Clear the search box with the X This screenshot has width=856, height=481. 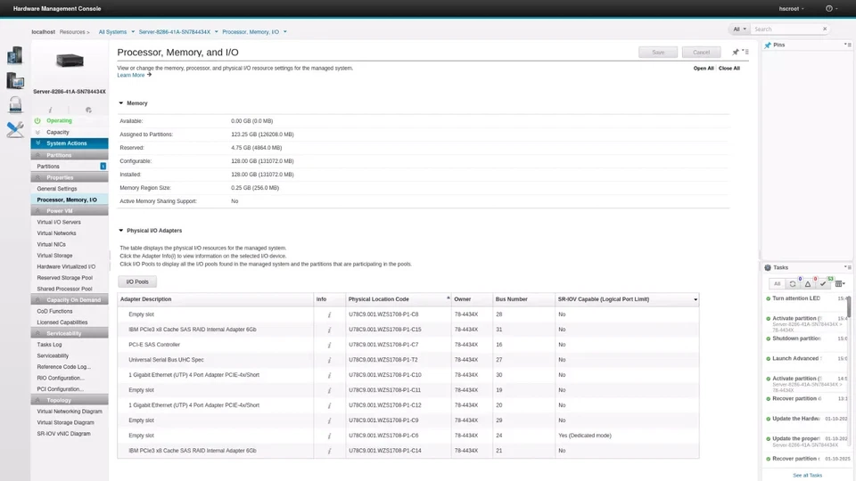click(x=825, y=29)
